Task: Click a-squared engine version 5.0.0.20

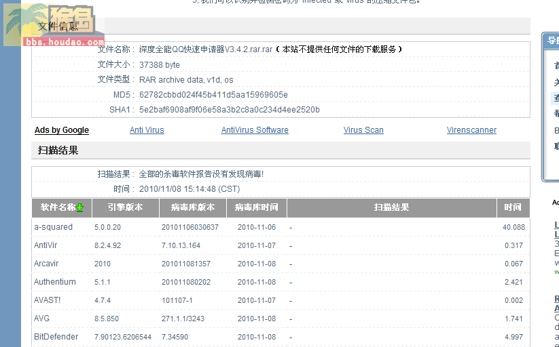Action: (x=108, y=227)
